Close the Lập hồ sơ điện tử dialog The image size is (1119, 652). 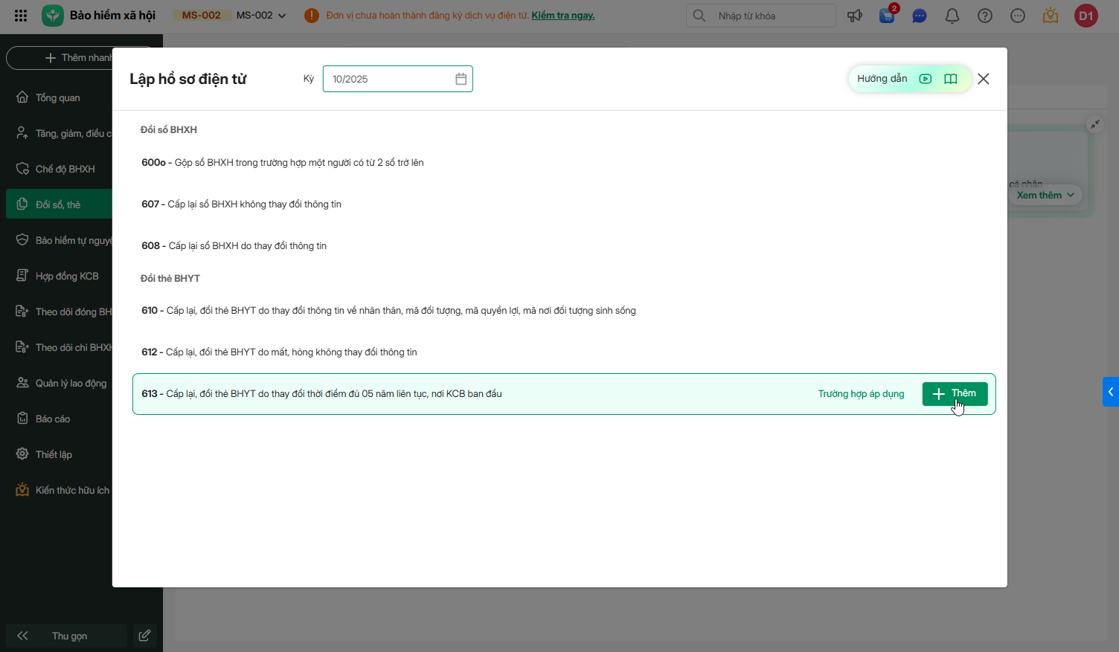coord(984,79)
